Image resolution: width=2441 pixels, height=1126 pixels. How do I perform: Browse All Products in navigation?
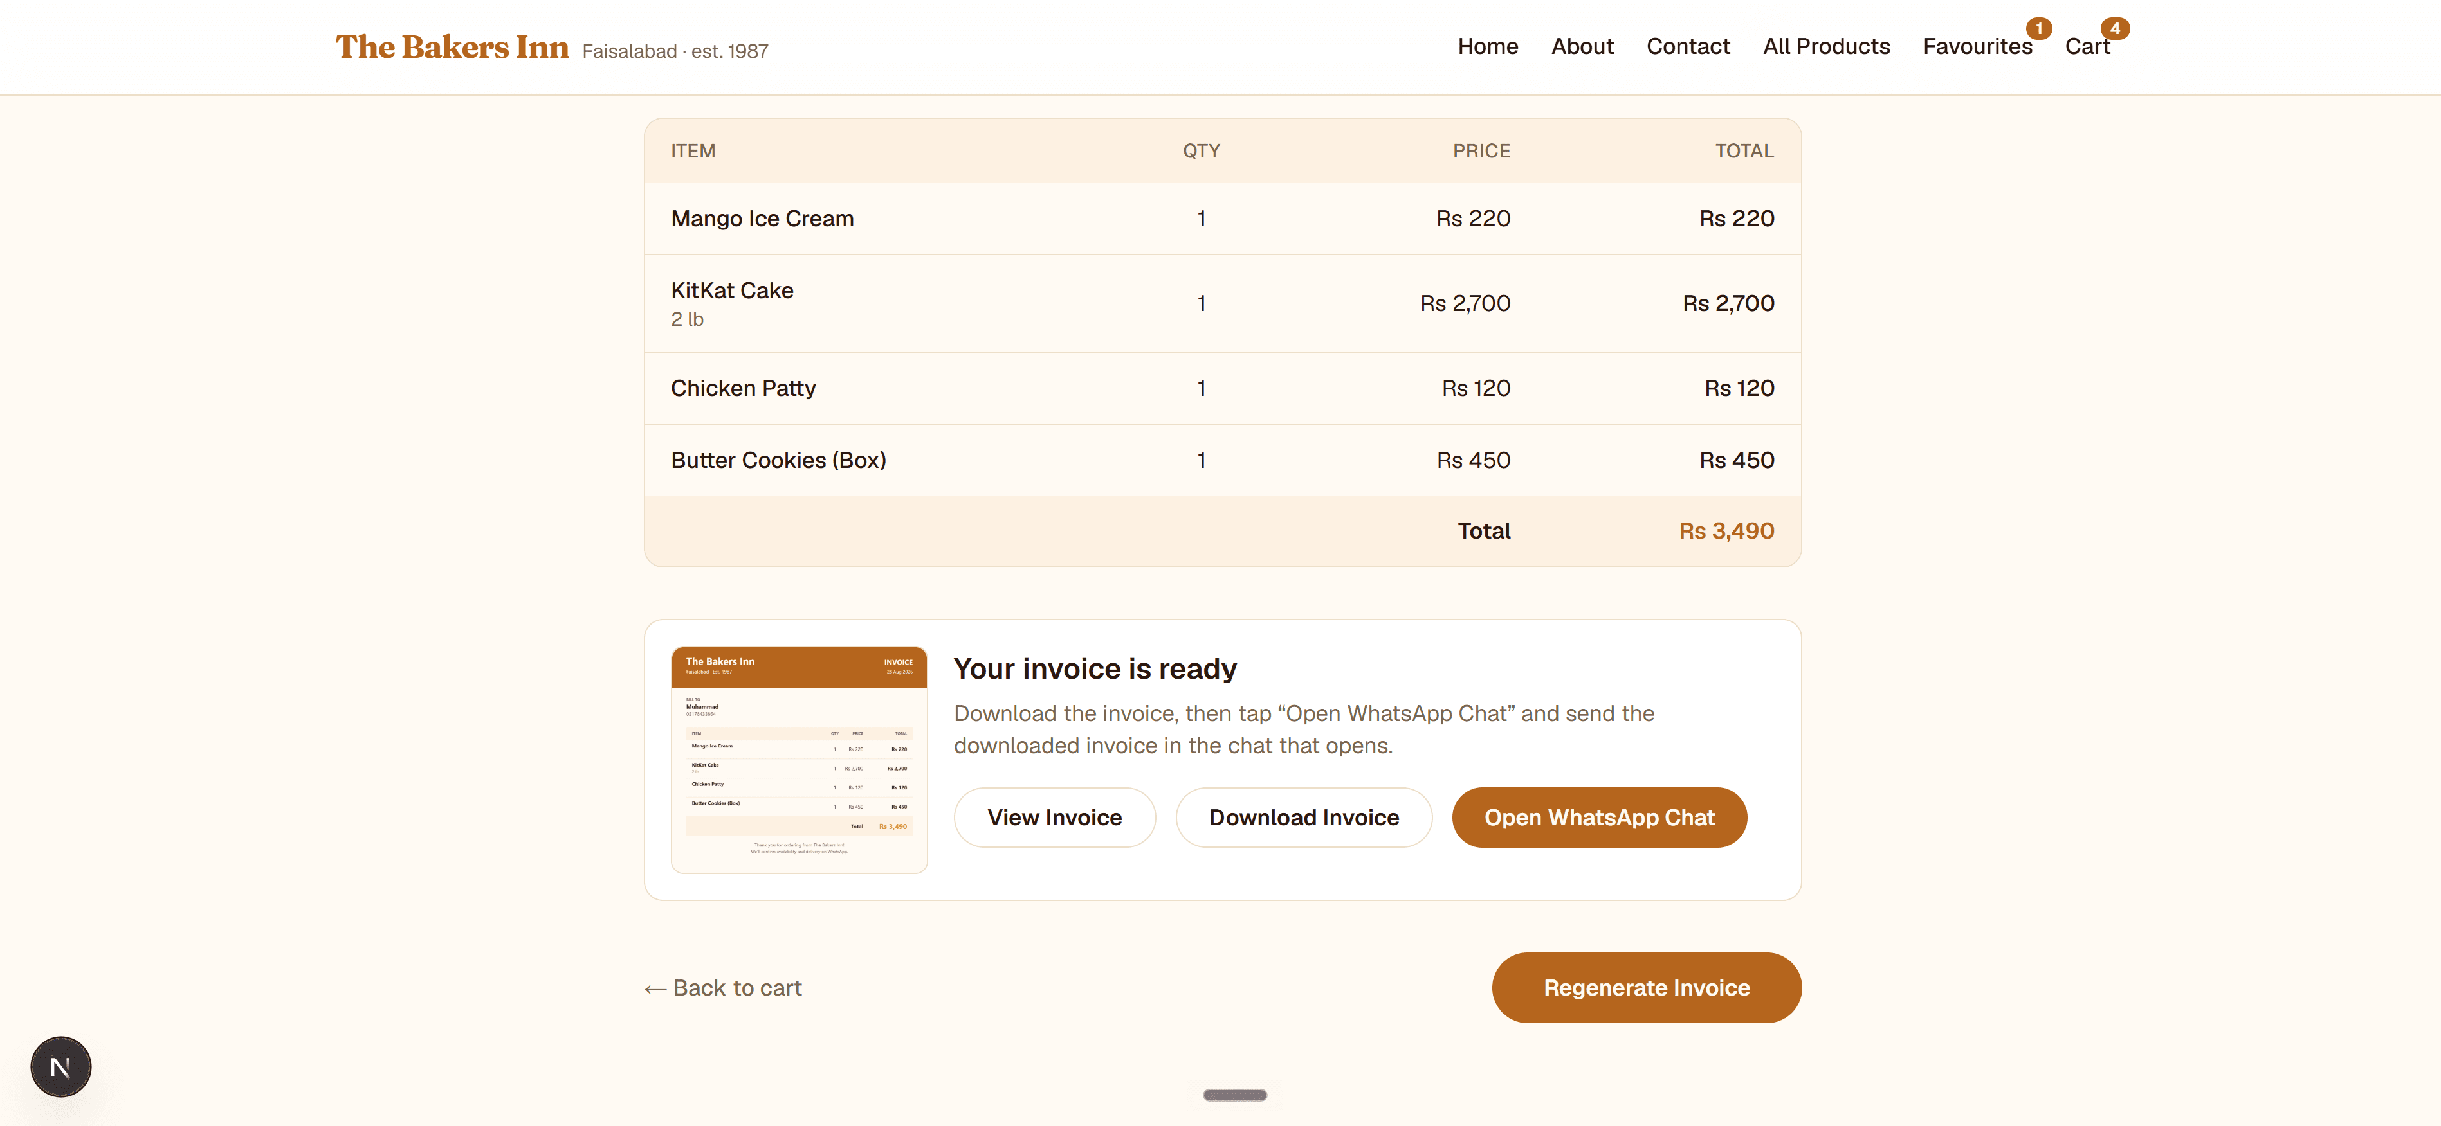click(x=1826, y=46)
